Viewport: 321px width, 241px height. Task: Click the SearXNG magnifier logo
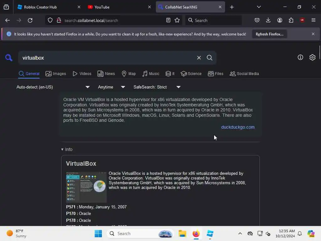click(x=9, y=58)
